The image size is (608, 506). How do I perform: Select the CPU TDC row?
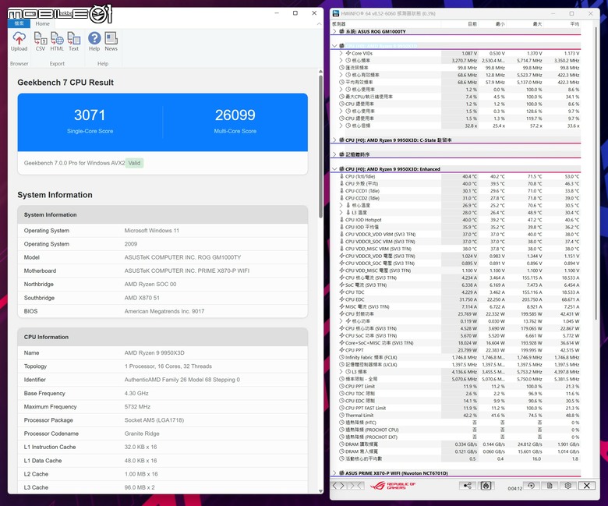456,292
